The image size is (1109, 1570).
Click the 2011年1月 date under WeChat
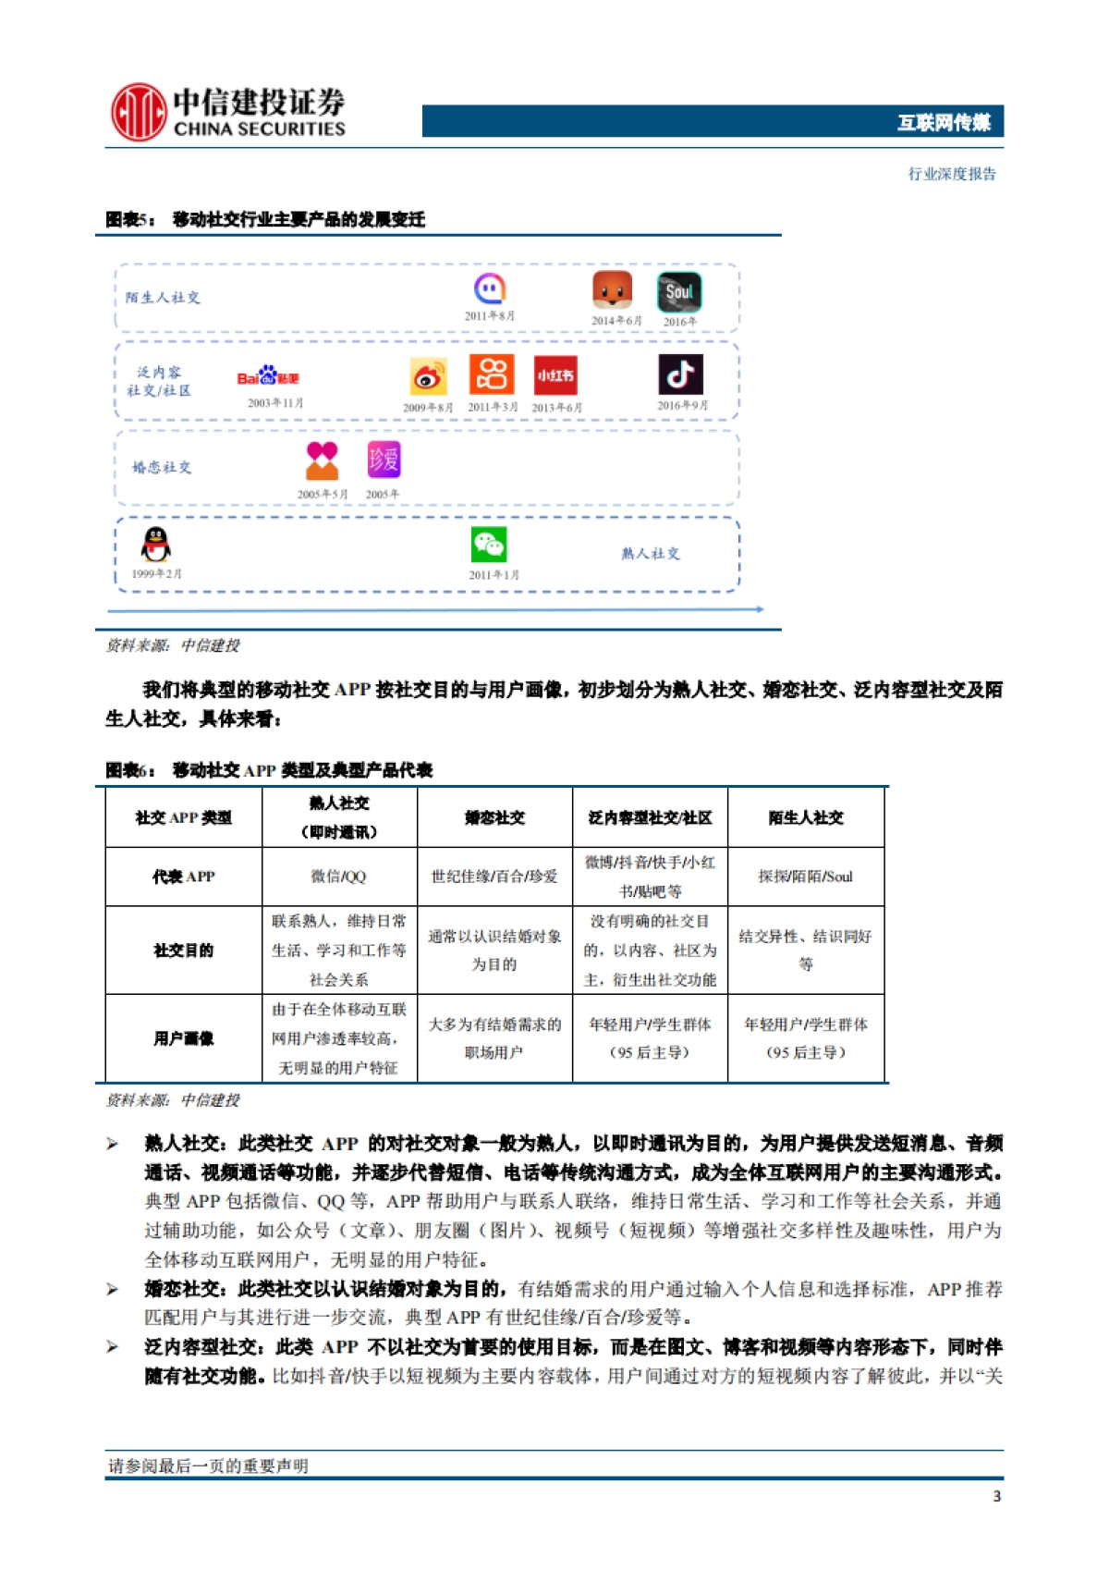pyautogui.click(x=494, y=575)
